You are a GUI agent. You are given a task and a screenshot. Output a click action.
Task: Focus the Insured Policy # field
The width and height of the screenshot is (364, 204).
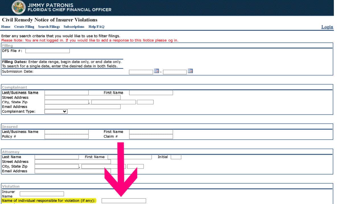tap(67, 137)
